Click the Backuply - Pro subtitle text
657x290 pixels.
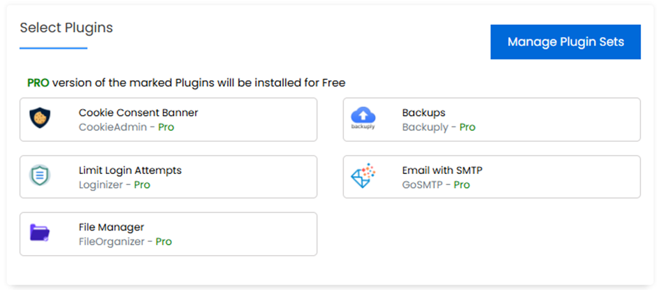(439, 127)
